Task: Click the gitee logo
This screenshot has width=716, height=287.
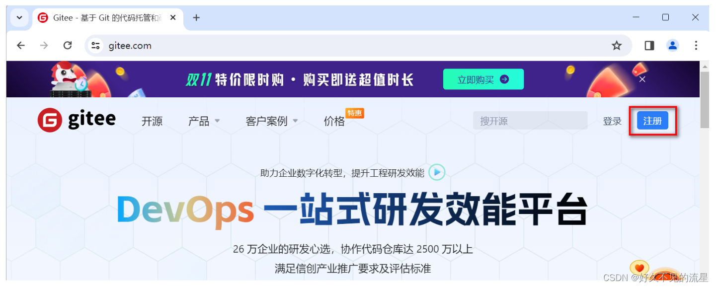Action: click(77, 120)
